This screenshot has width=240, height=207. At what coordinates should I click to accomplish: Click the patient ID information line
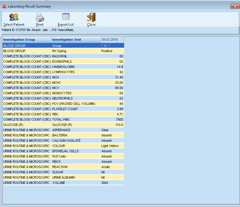coord(38,30)
